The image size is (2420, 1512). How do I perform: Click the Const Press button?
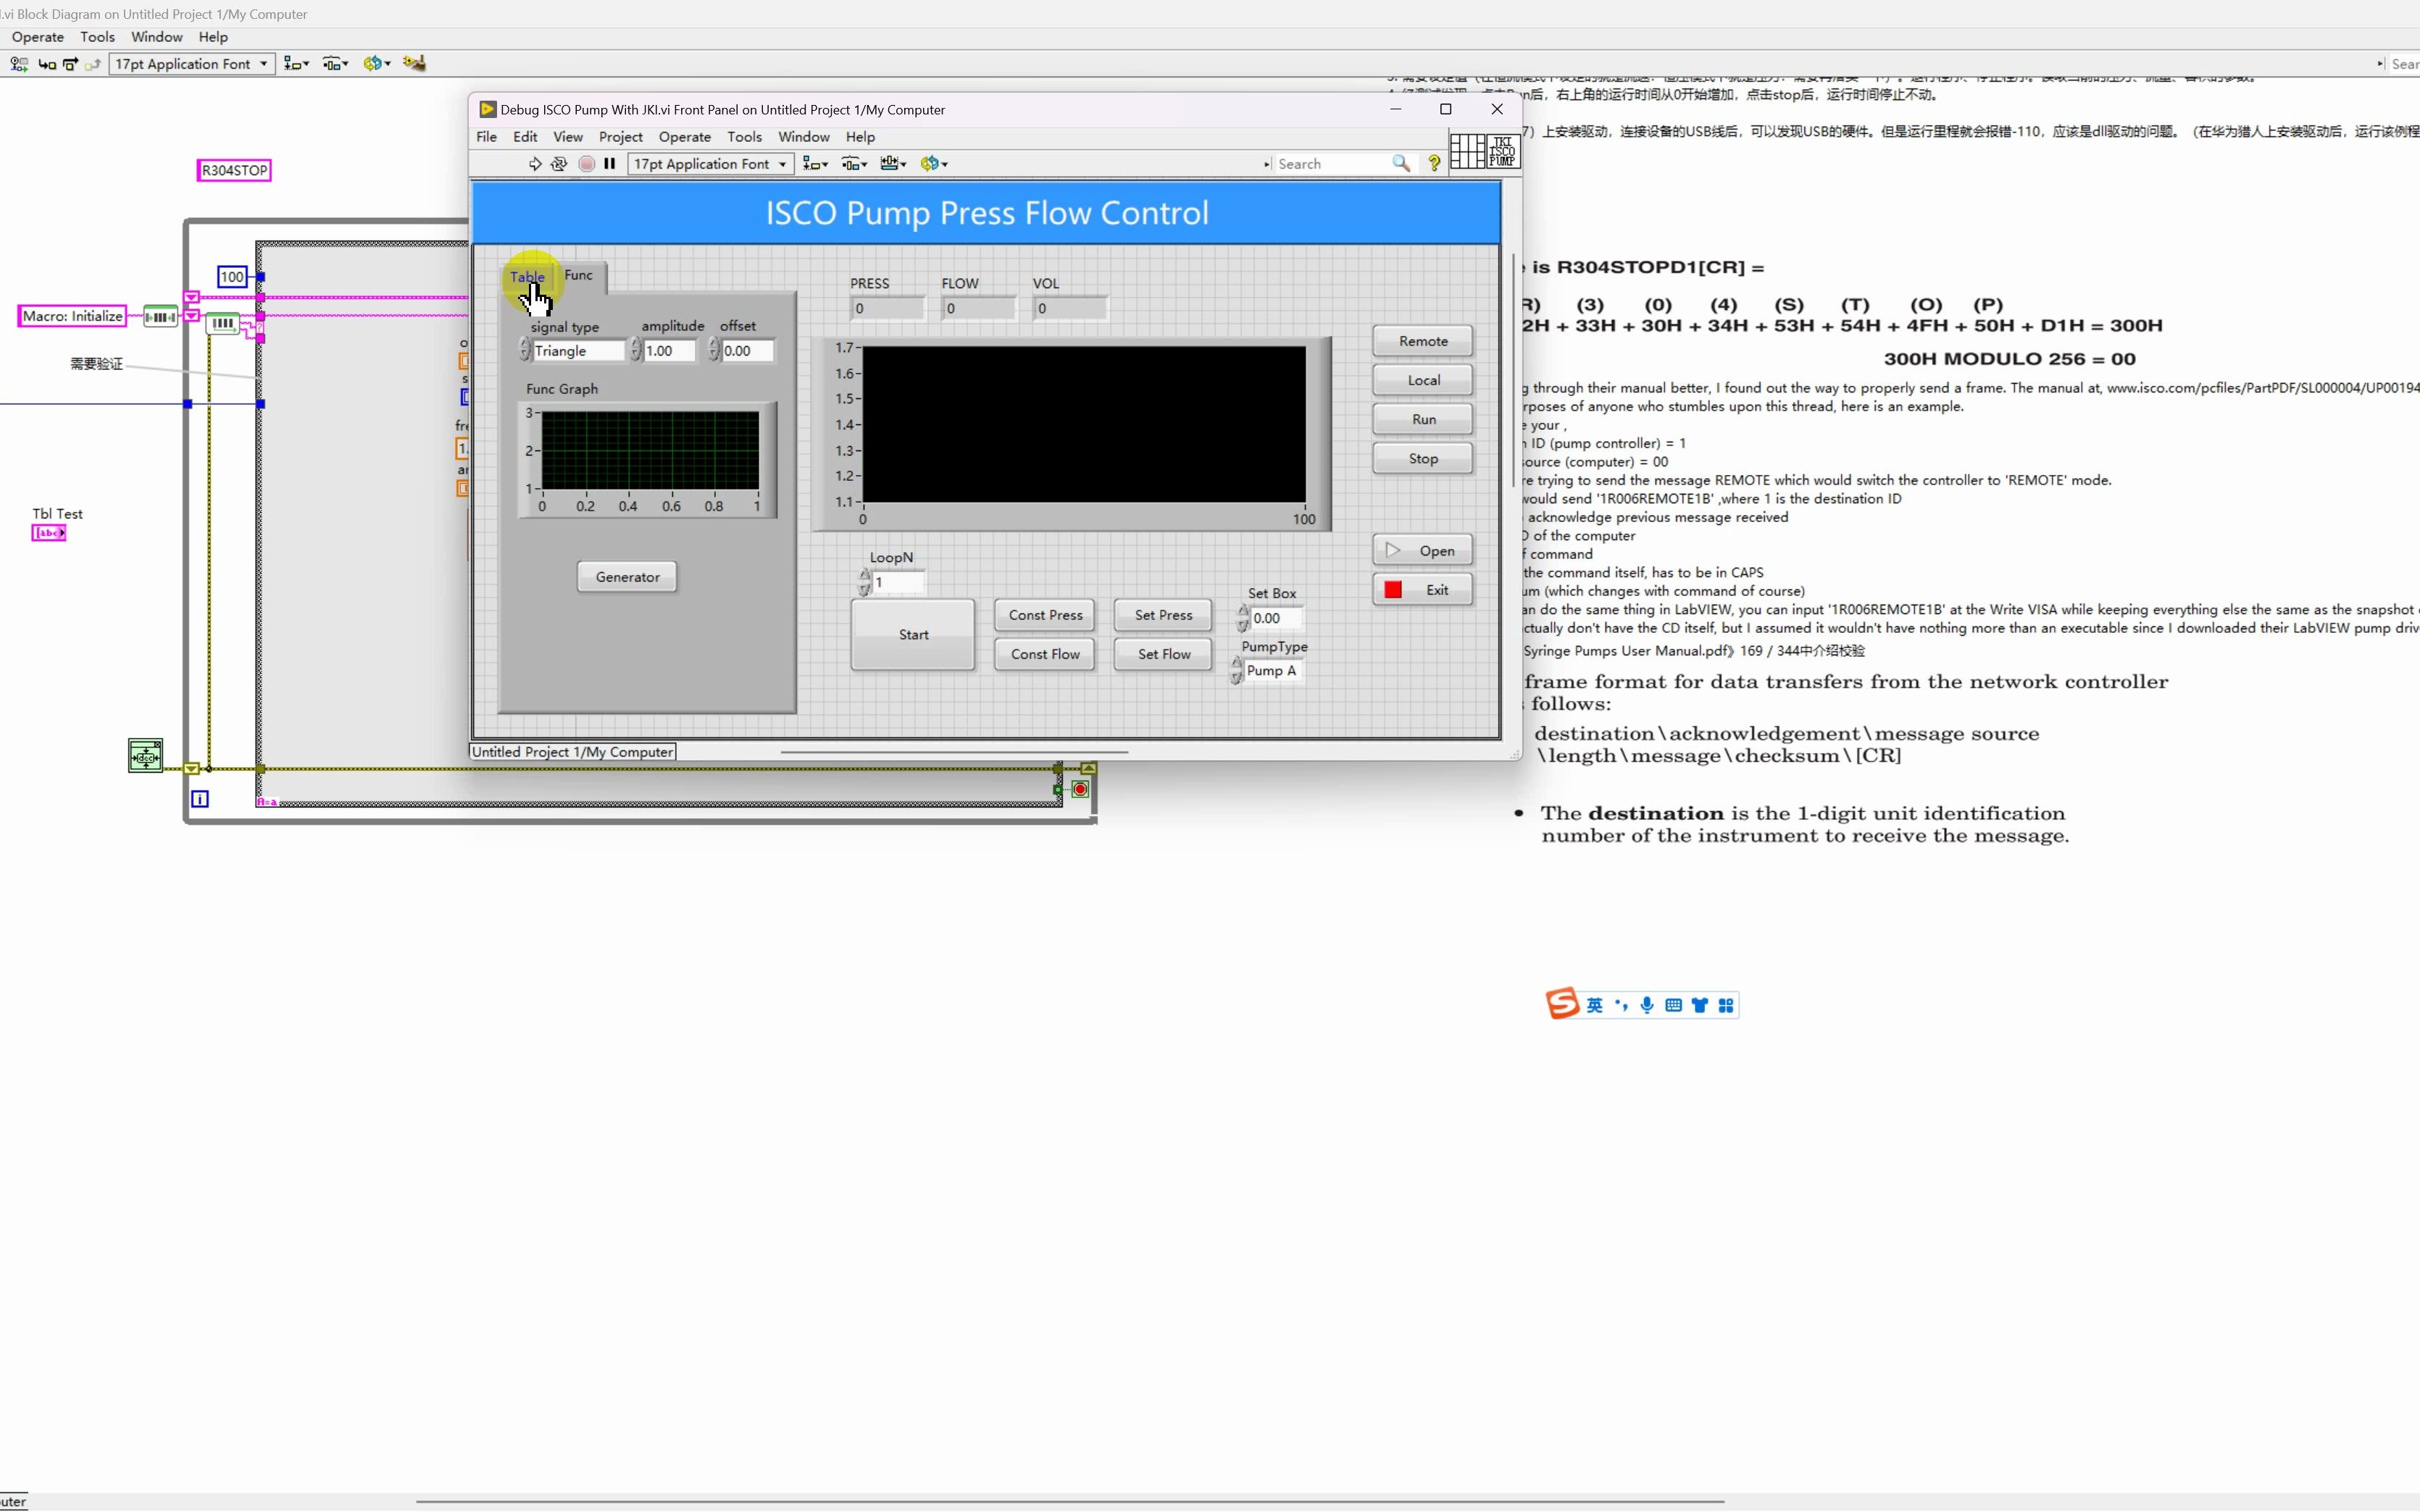point(1044,615)
